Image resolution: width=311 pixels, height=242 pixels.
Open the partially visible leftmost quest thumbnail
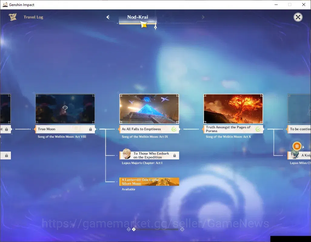click(5, 109)
